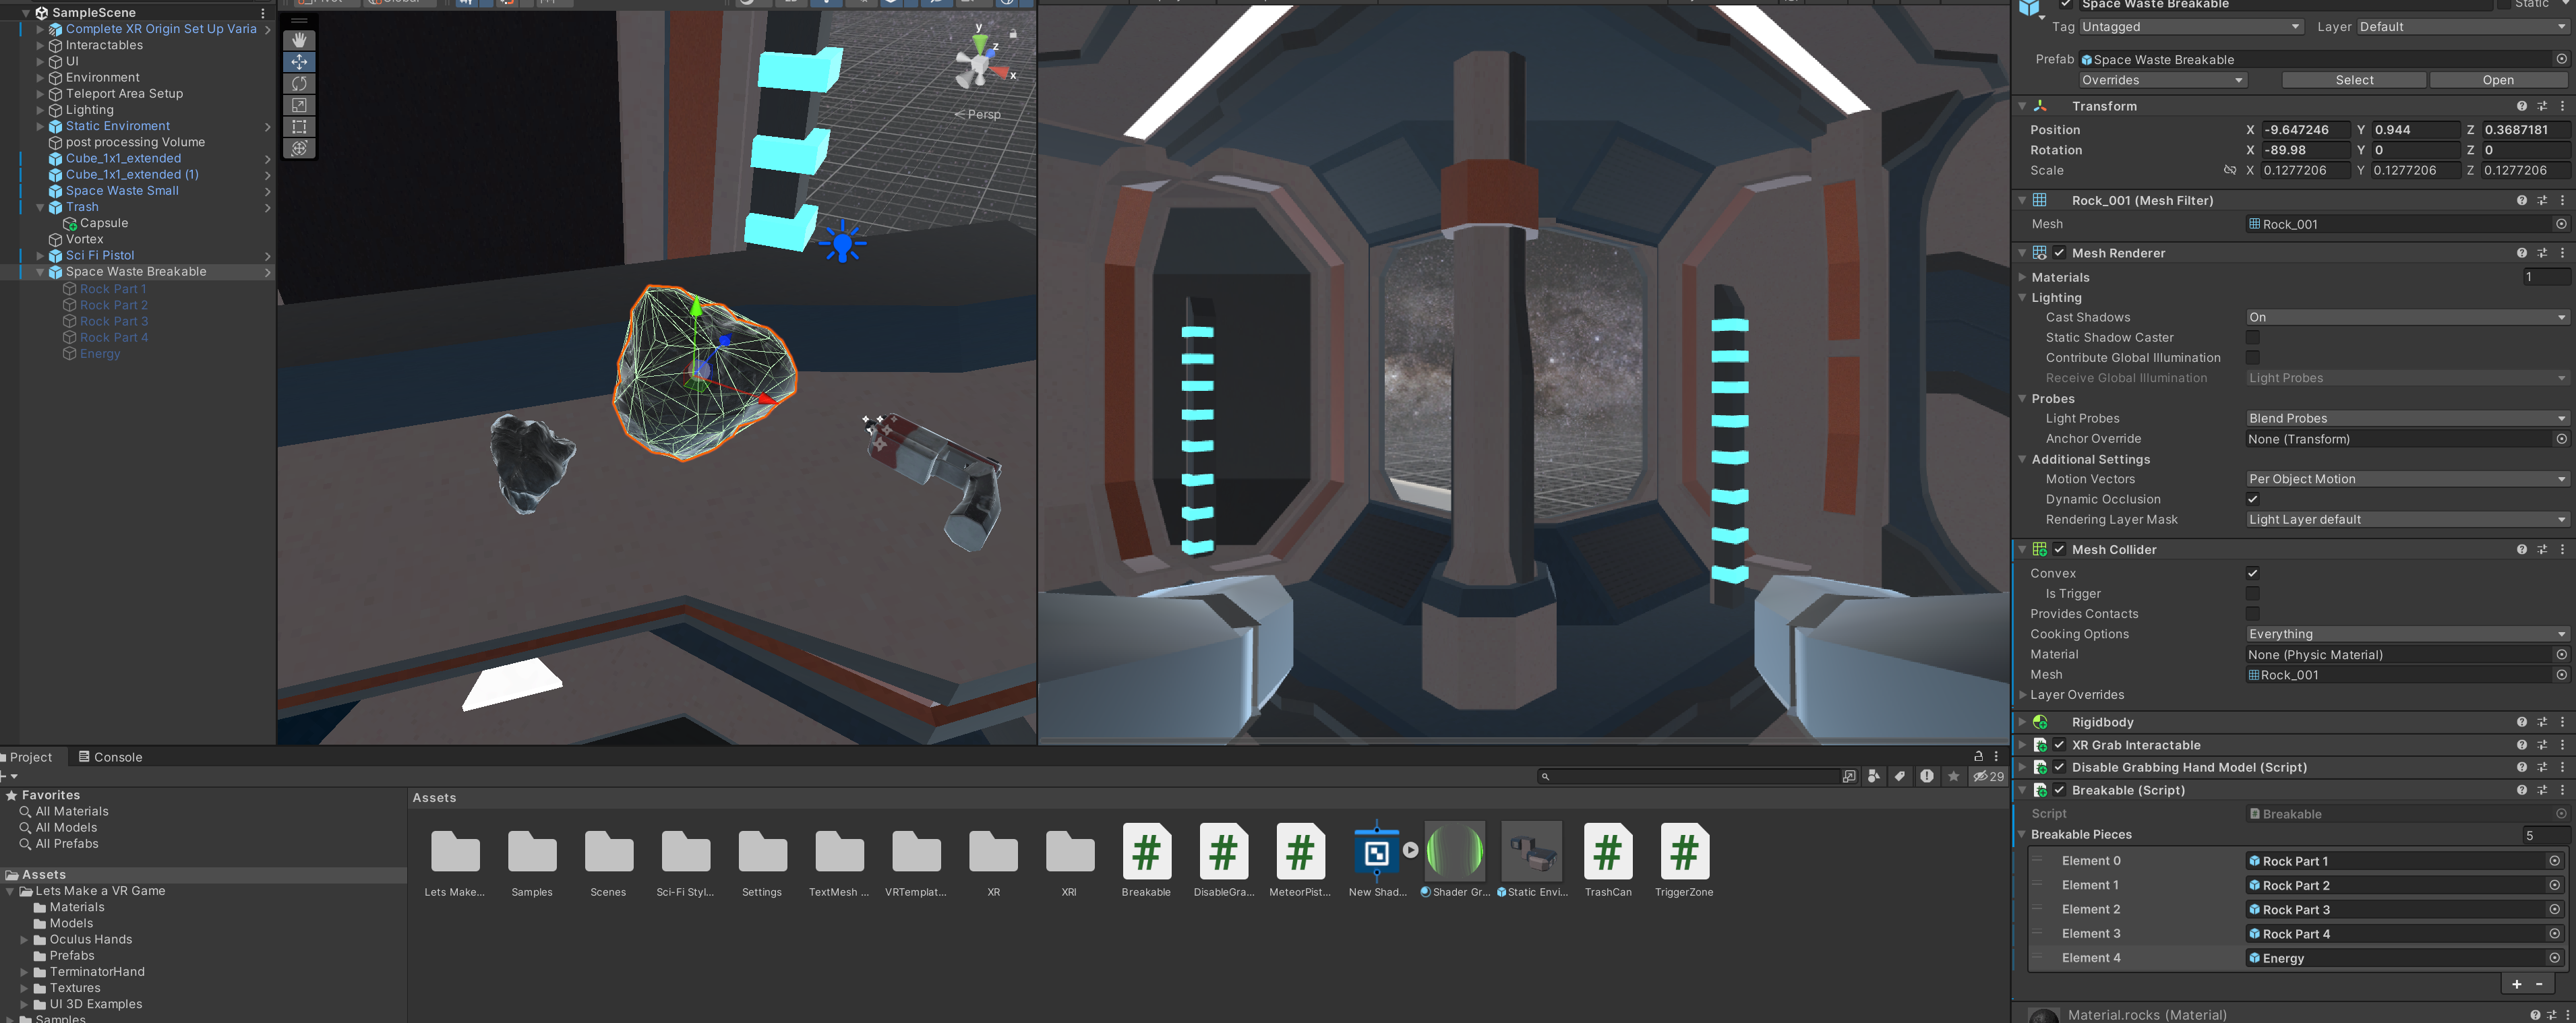Select the Scale tool in scene toolbar
This screenshot has width=2576, height=1023.
click(x=299, y=105)
